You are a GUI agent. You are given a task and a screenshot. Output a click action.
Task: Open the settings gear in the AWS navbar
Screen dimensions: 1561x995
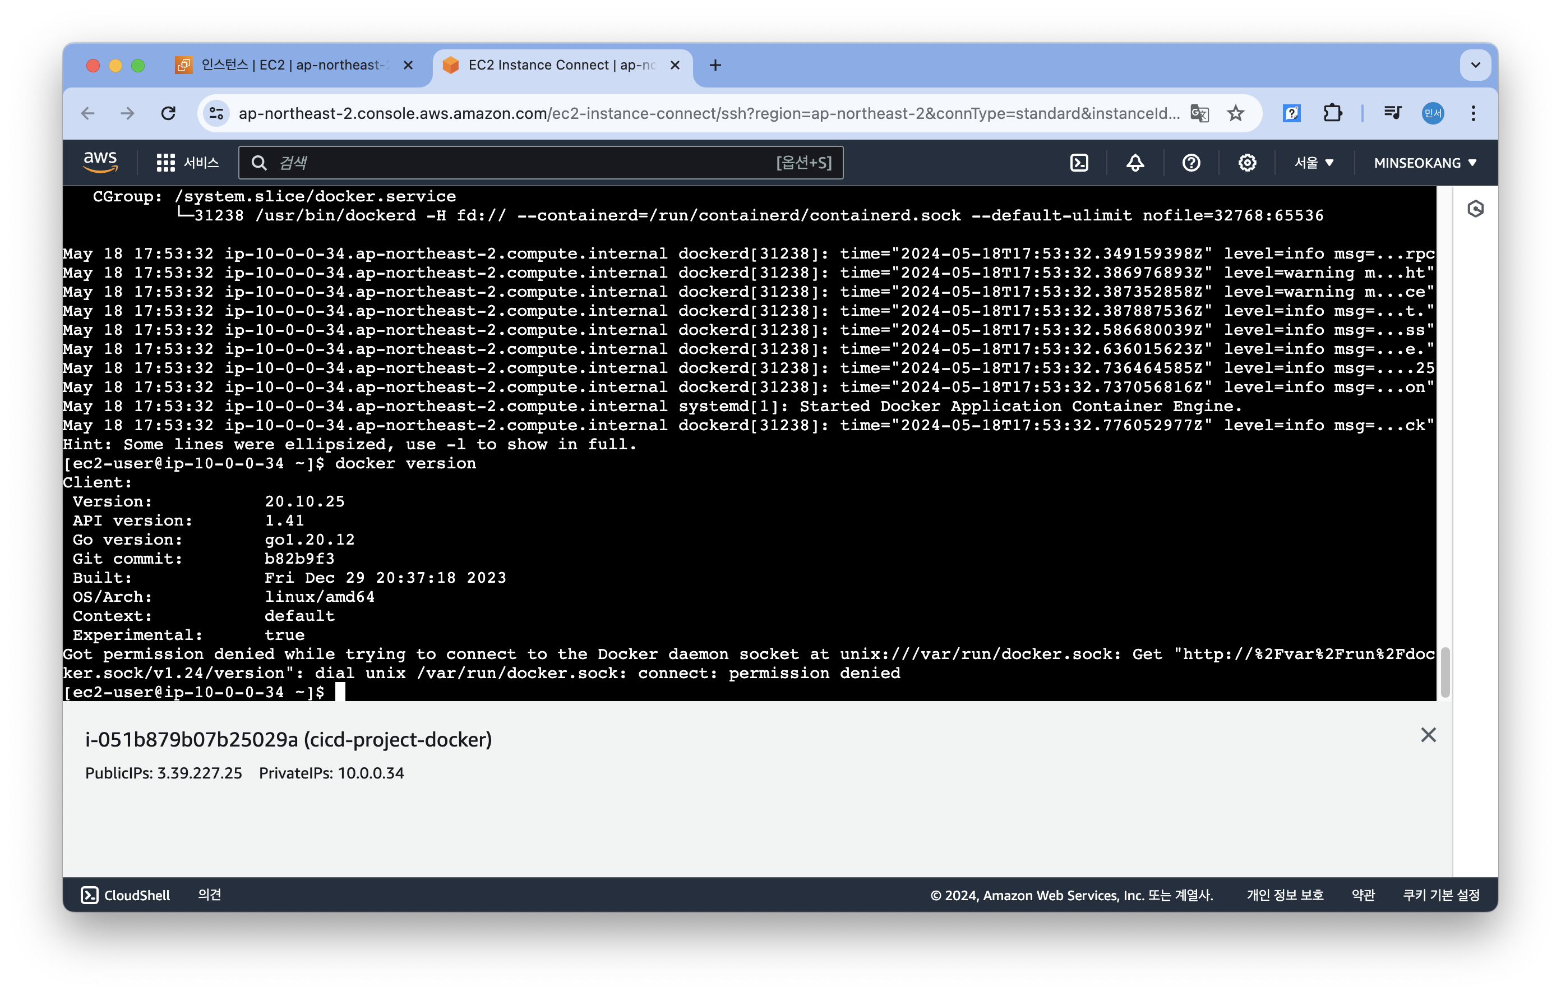click(1246, 163)
